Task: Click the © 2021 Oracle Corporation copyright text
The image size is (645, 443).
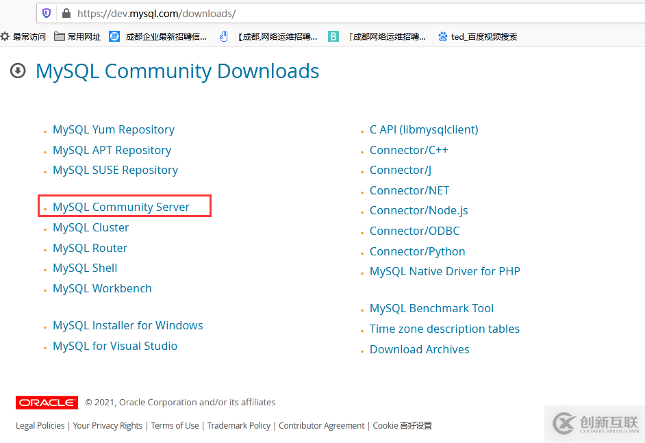Action: [x=180, y=403]
